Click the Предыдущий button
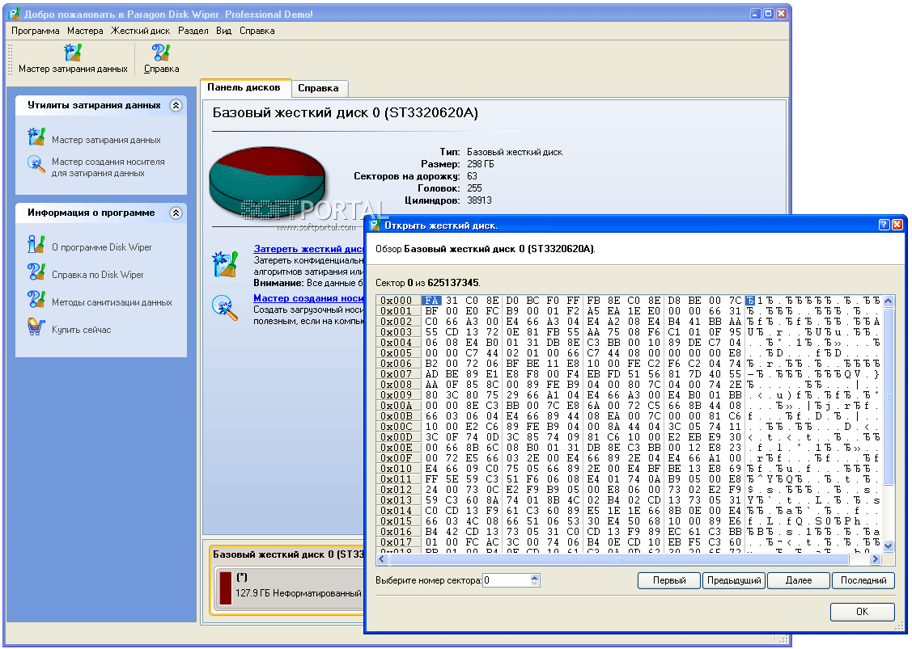The image size is (912, 649). tap(734, 580)
